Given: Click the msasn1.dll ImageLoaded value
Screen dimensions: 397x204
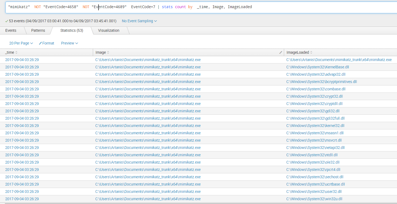Looking at the screenshot, I should (x=315, y=133).
